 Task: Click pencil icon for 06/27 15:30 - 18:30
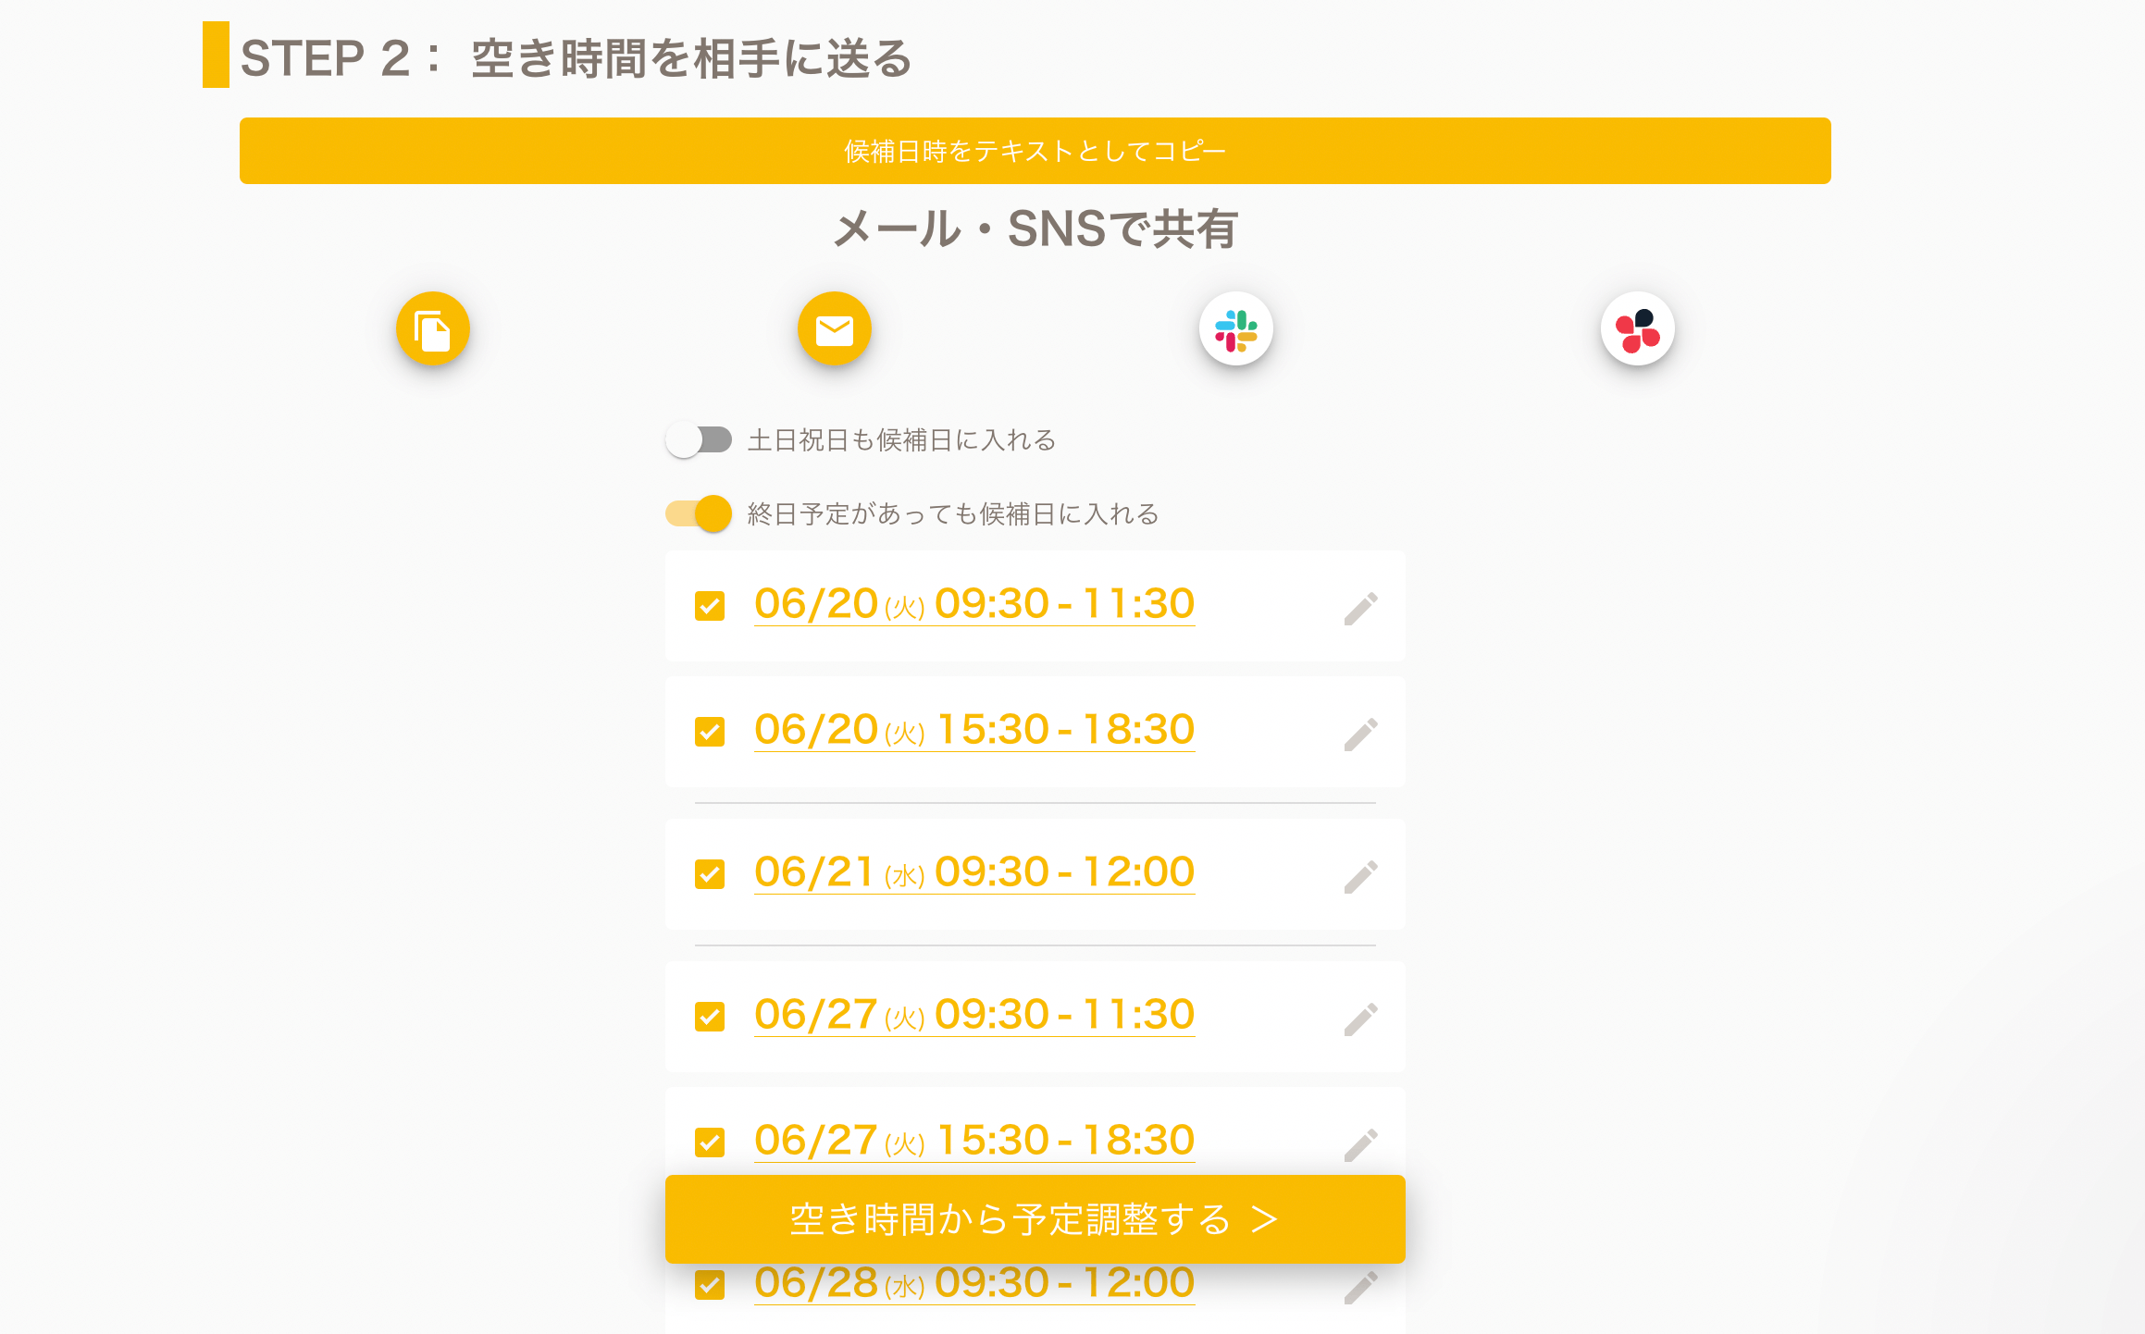click(x=1360, y=1144)
